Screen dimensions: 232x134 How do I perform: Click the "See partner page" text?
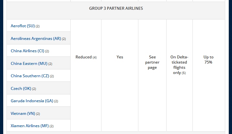(x=152, y=62)
